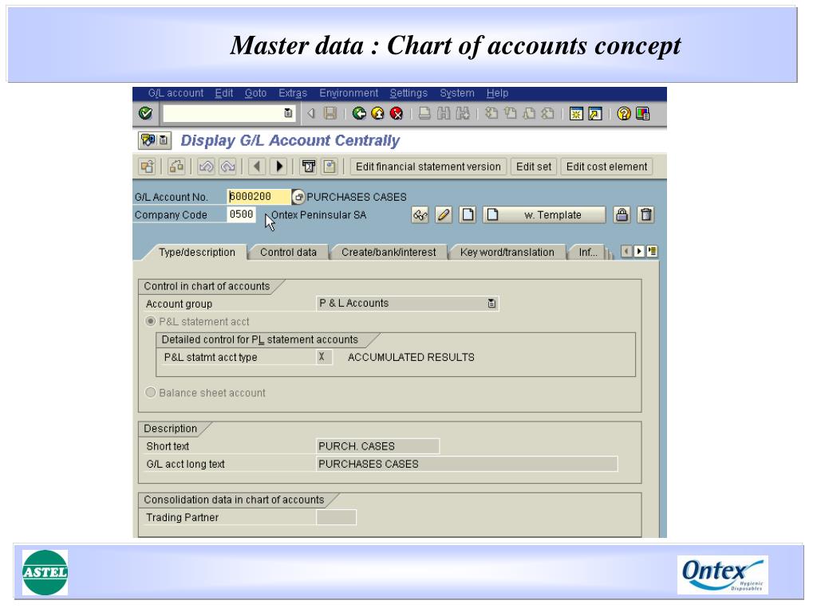Open the Goto menu
The image size is (817, 612).
(256, 93)
